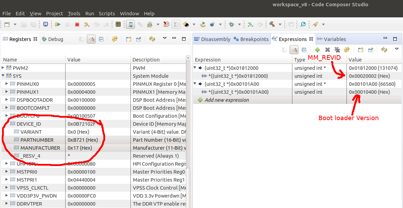Click the pen marker toolbar icon
Viewport: 403px width, 208px height.
click(315, 24)
